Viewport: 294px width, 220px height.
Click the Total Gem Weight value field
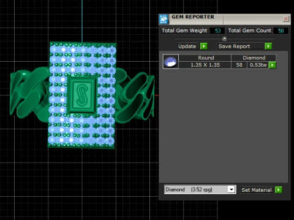217,31
